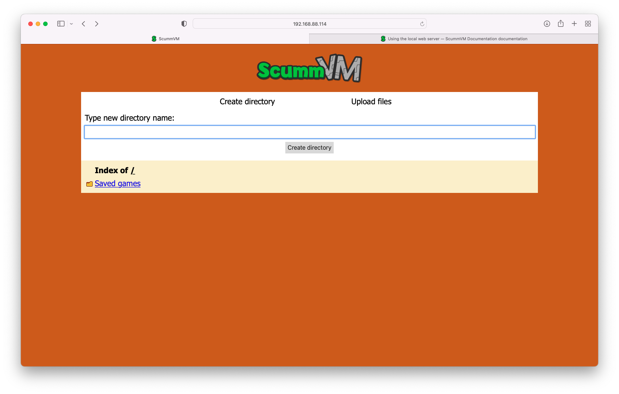Screen dimensions: 619x394
Task: Show tab overview grid icon
Action: [x=588, y=24]
